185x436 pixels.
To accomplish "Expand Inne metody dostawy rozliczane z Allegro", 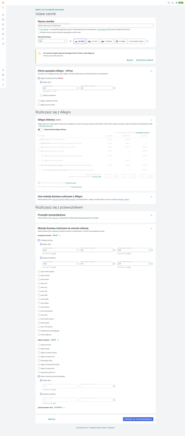I will click(151, 196).
